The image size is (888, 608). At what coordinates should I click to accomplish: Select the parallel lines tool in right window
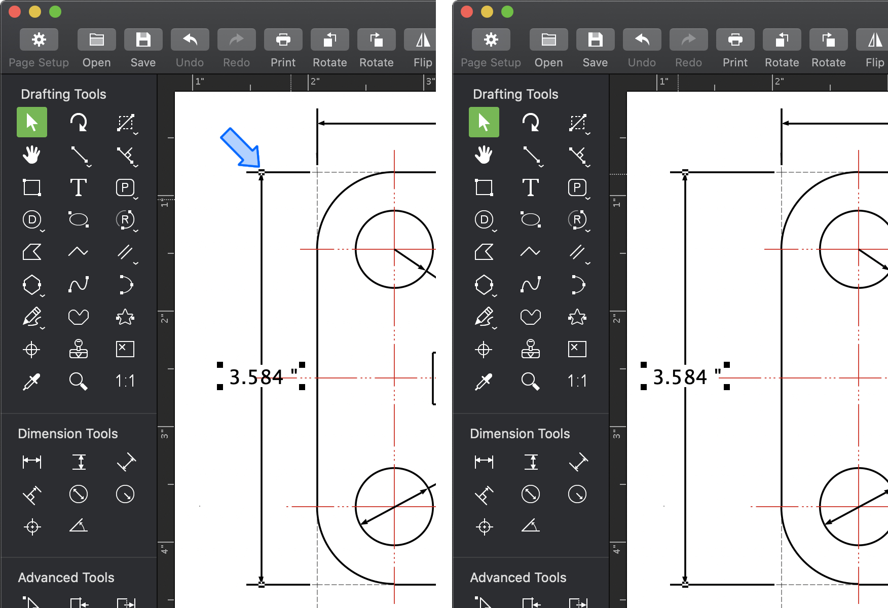click(577, 252)
